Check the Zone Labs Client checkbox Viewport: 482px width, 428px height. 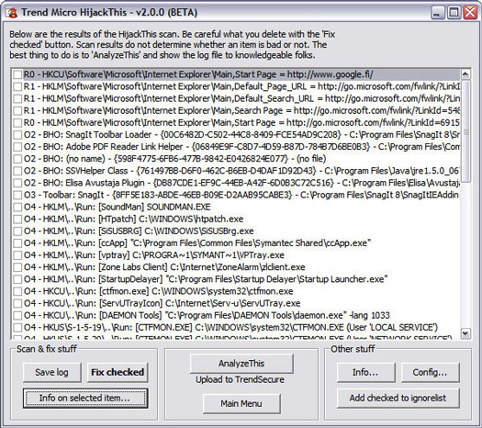[x=17, y=267]
